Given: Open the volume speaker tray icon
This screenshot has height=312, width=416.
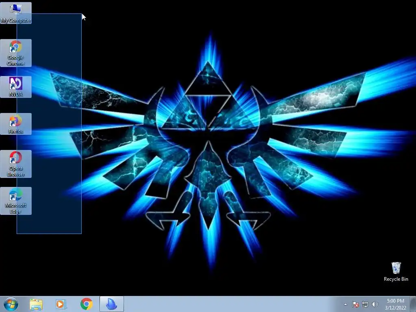Looking at the screenshot, I should tap(375, 304).
